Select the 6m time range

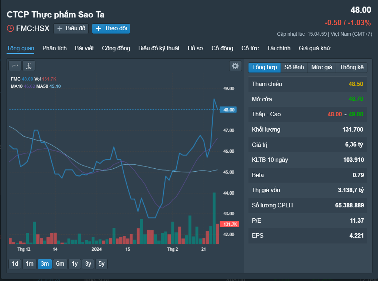[60, 264]
